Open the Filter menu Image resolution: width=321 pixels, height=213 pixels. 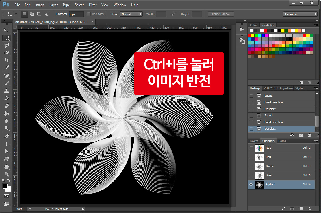(93, 5)
